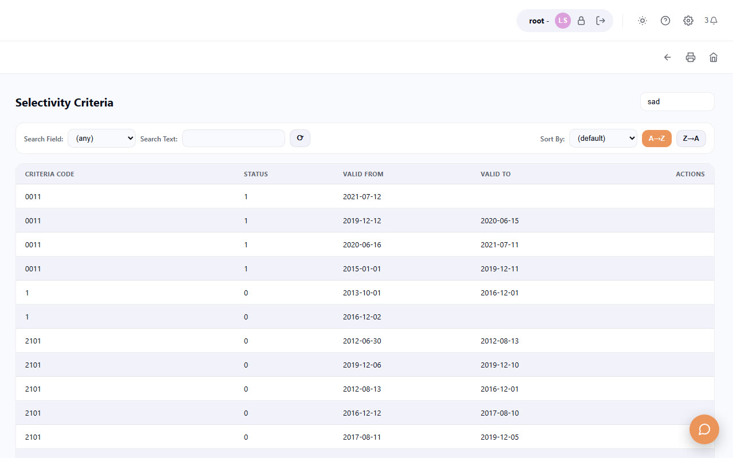Open the Sort By dropdown

603,138
